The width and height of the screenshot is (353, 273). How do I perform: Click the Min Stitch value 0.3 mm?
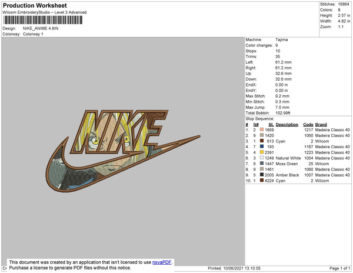point(282,102)
